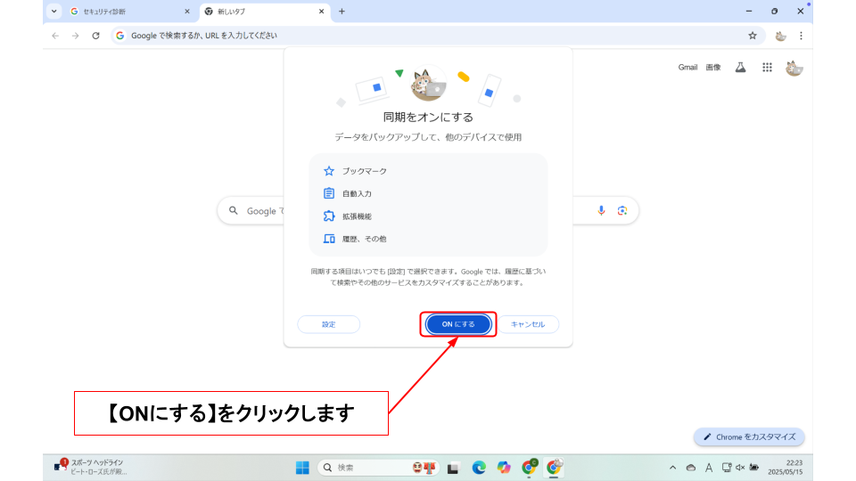The width and height of the screenshot is (856, 481).
Task: Open the Windows Start menu
Action: tap(301, 468)
